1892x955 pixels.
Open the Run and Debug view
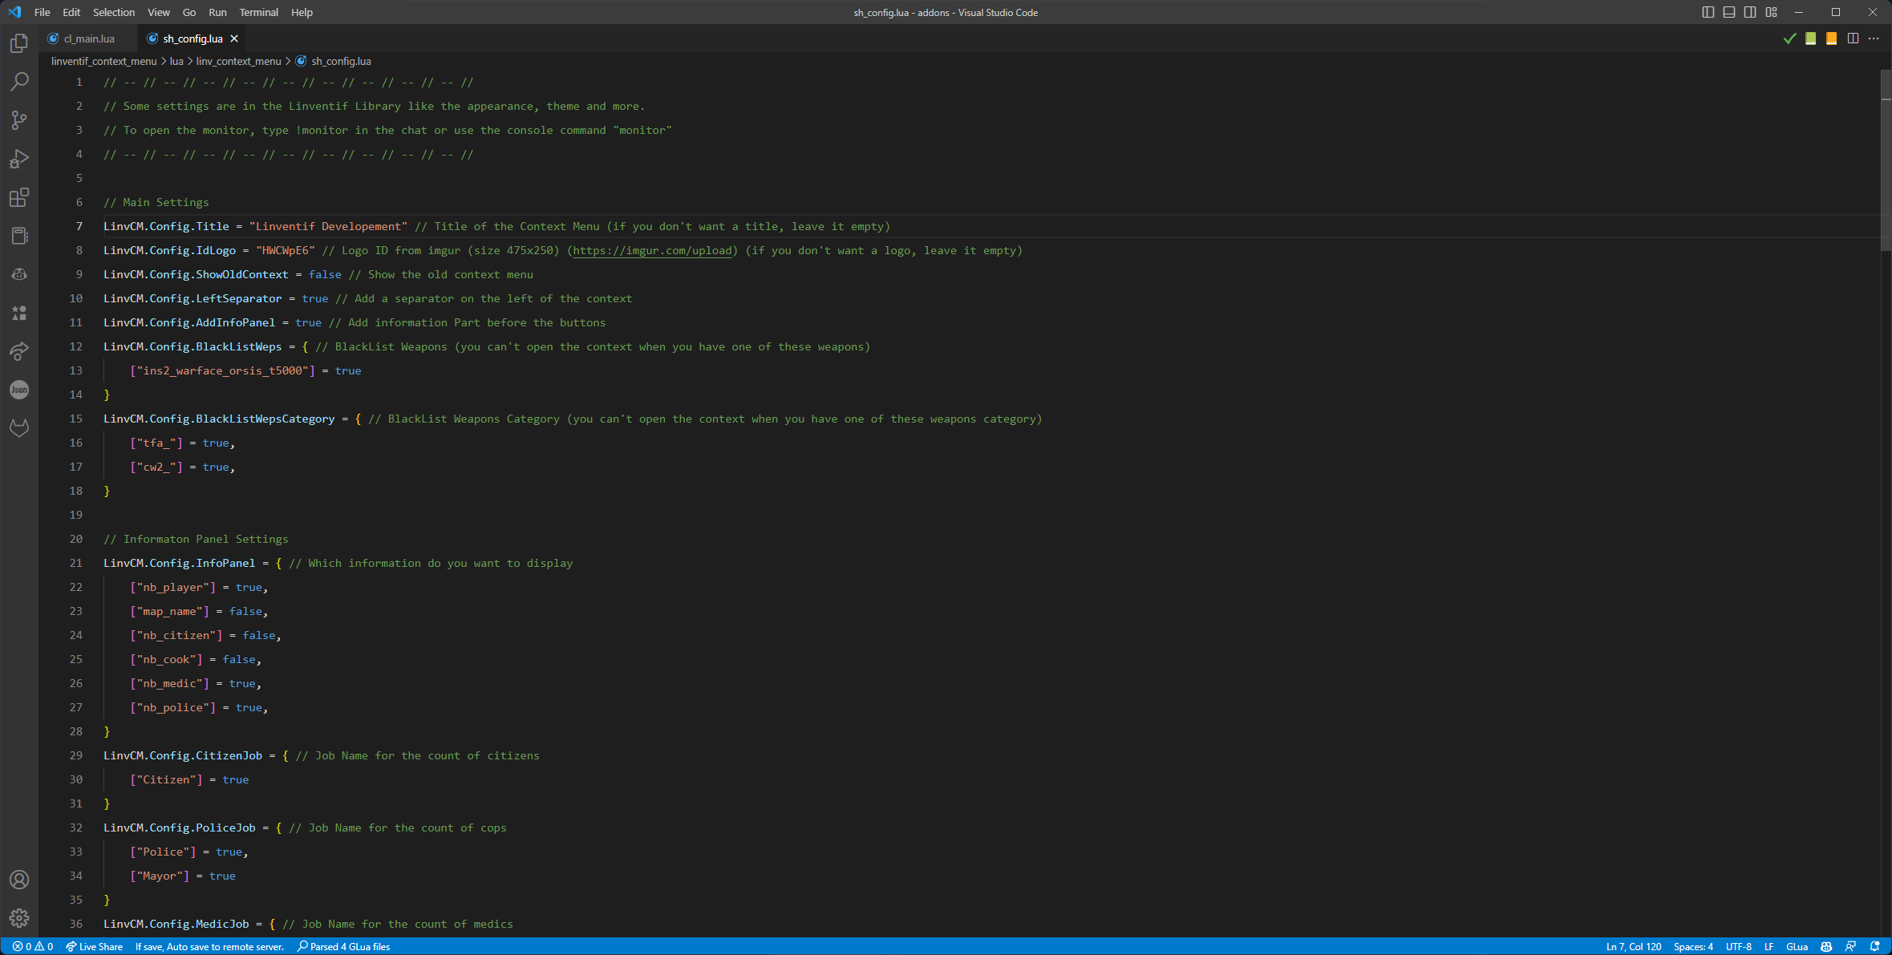tap(19, 159)
